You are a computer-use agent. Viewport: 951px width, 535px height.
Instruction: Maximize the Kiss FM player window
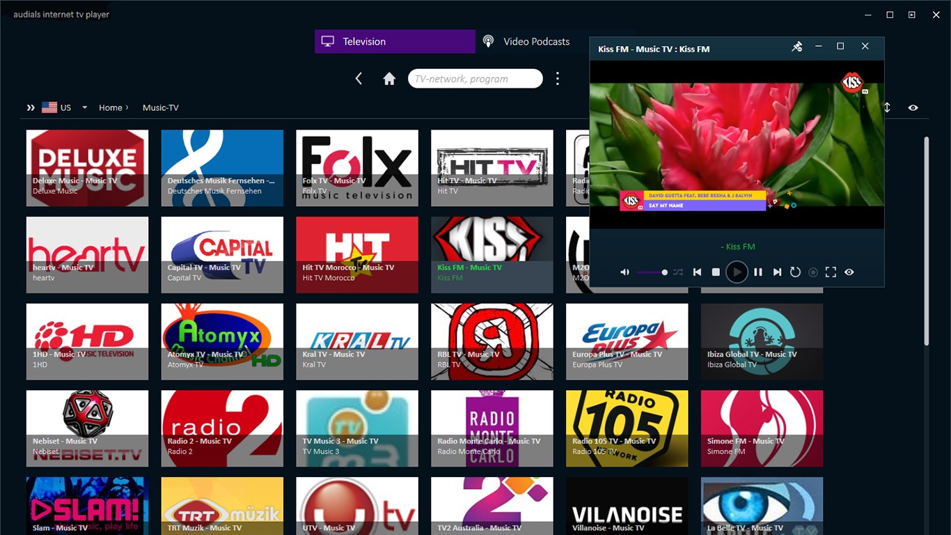point(840,47)
